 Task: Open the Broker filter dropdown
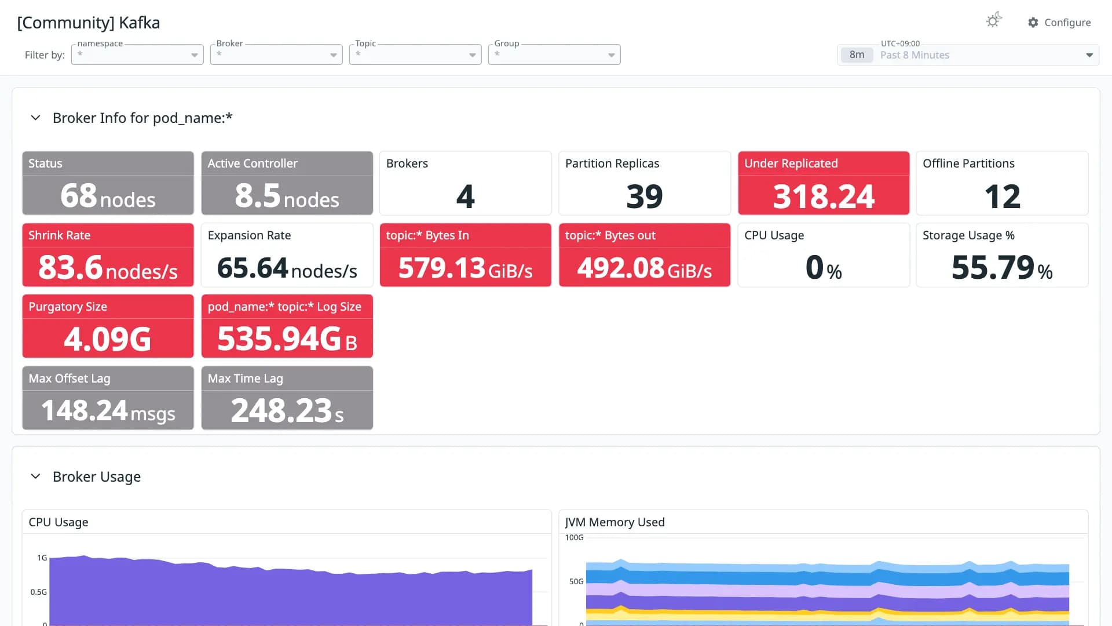[x=276, y=54]
